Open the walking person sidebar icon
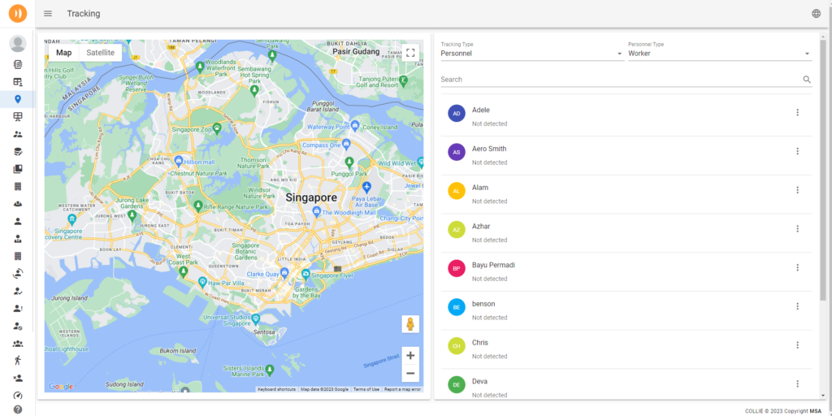This screenshot has height=416, width=832. coord(18,361)
